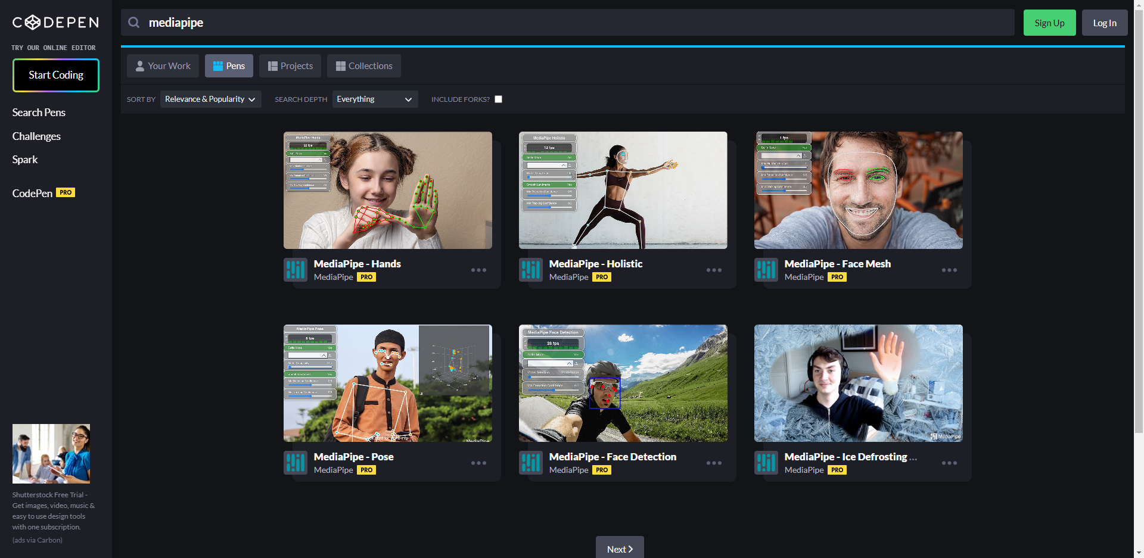Focus the mediapipe search field
The image size is (1144, 558).
(567, 23)
